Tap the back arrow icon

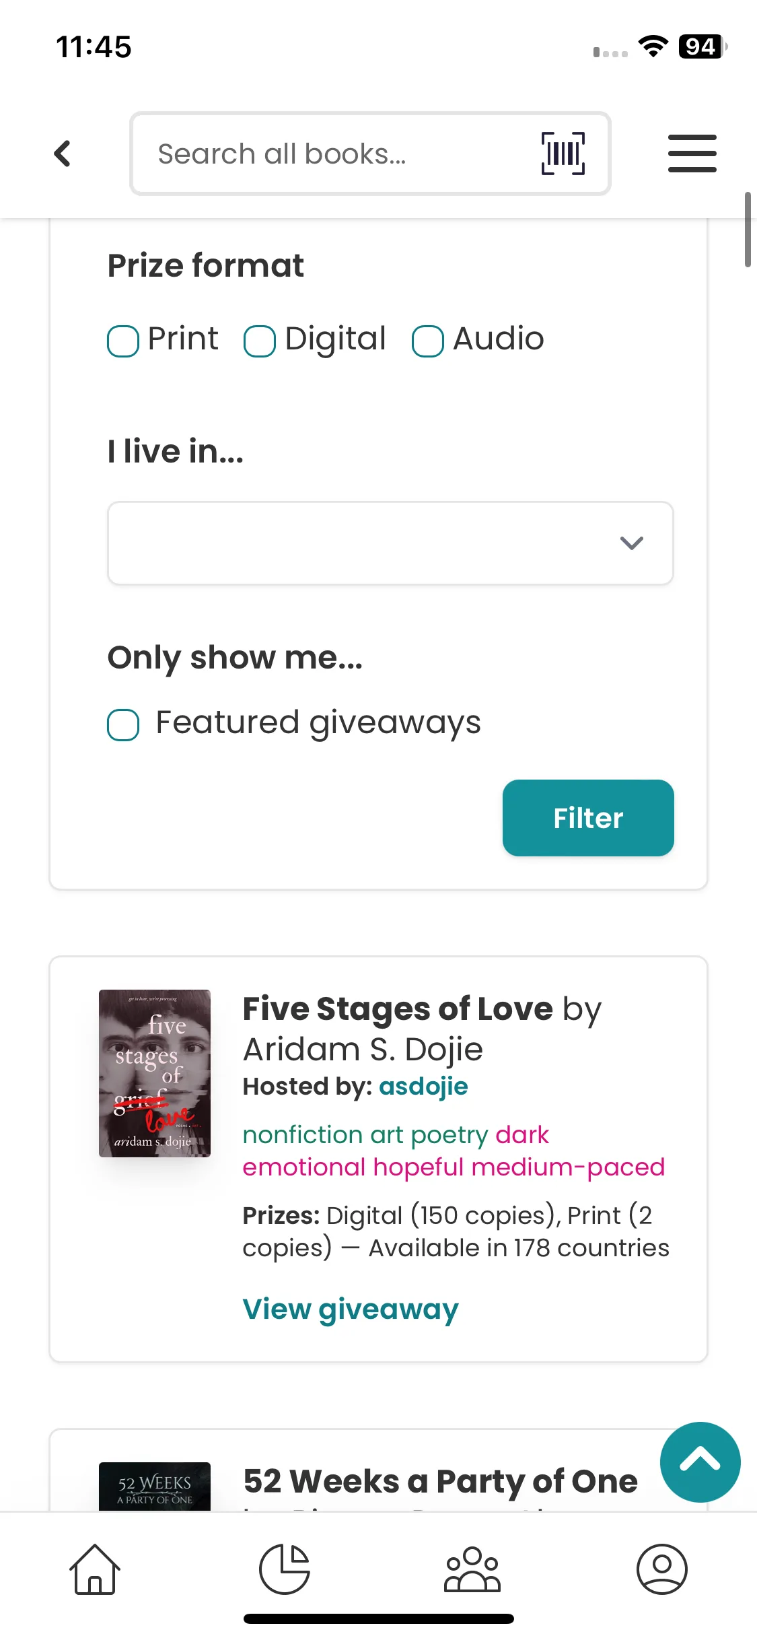pos(63,153)
